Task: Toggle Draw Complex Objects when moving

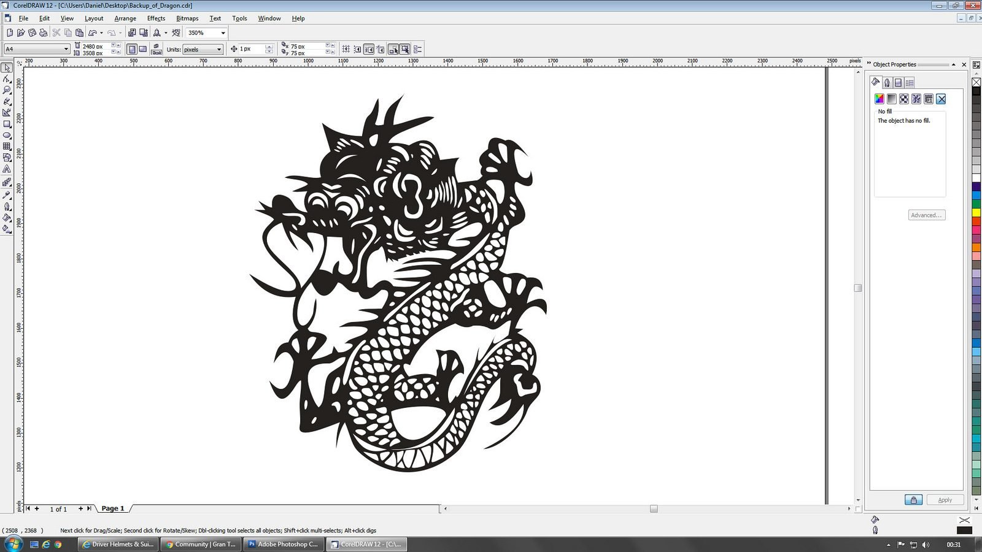Action: [393, 49]
